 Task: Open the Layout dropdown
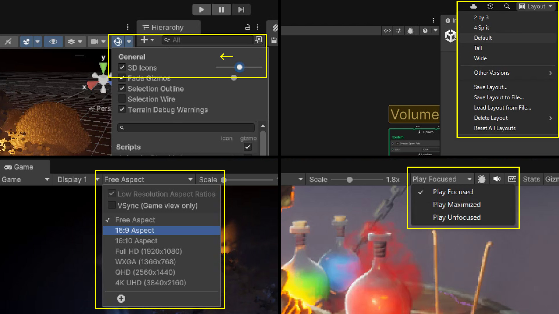536,6
